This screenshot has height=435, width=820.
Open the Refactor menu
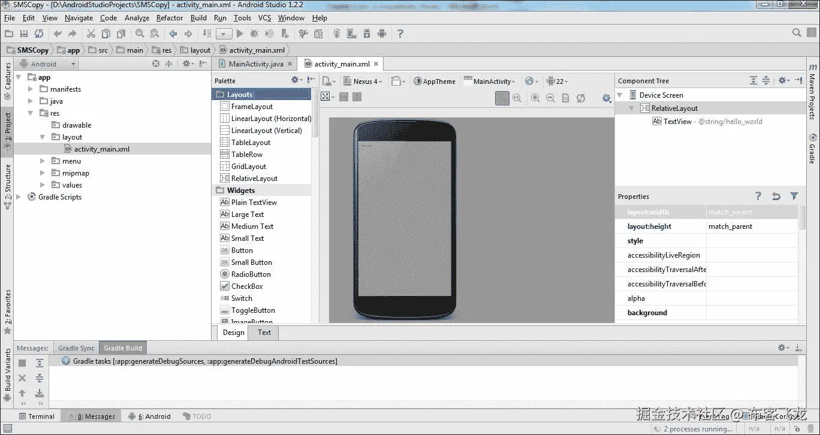170,18
